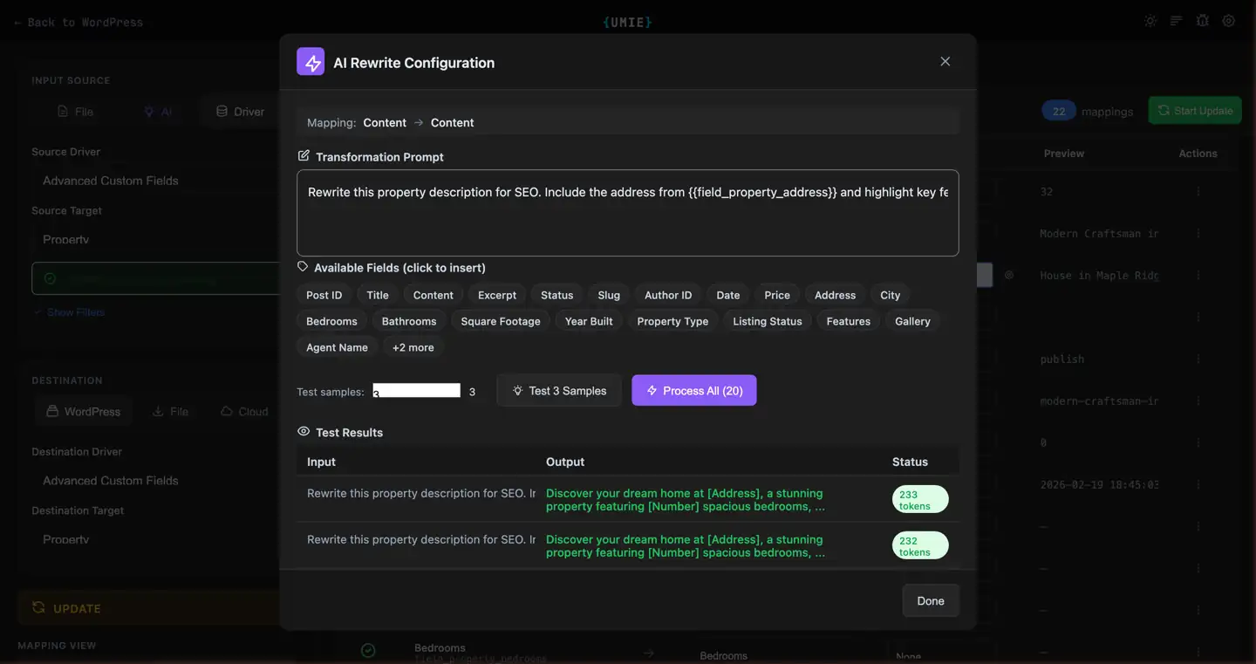The image size is (1256, 664).
Task: Open actions menu for 'modern-craftsman' slug row
Action: click(1198, 400)
